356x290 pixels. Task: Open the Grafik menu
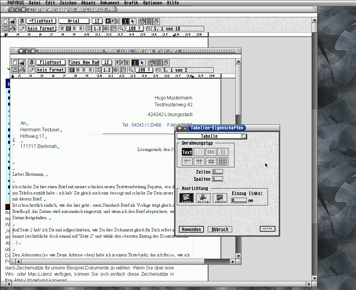131,3
